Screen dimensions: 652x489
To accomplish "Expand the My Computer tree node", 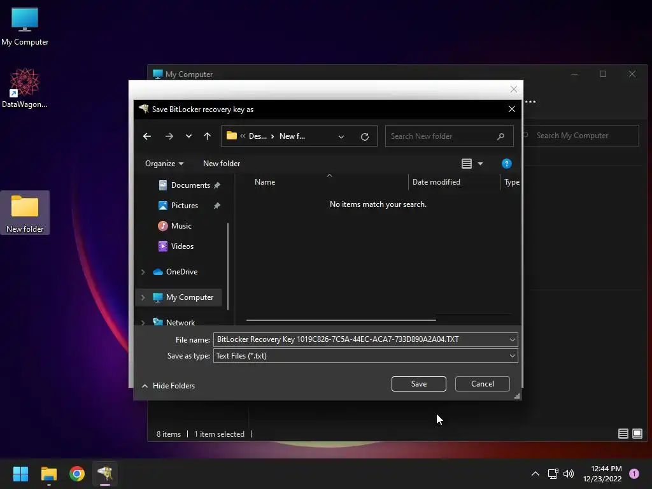I will point(143,297).
